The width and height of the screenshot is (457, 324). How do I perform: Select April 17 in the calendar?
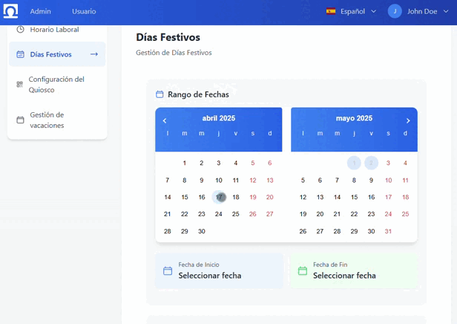[219, 197]
